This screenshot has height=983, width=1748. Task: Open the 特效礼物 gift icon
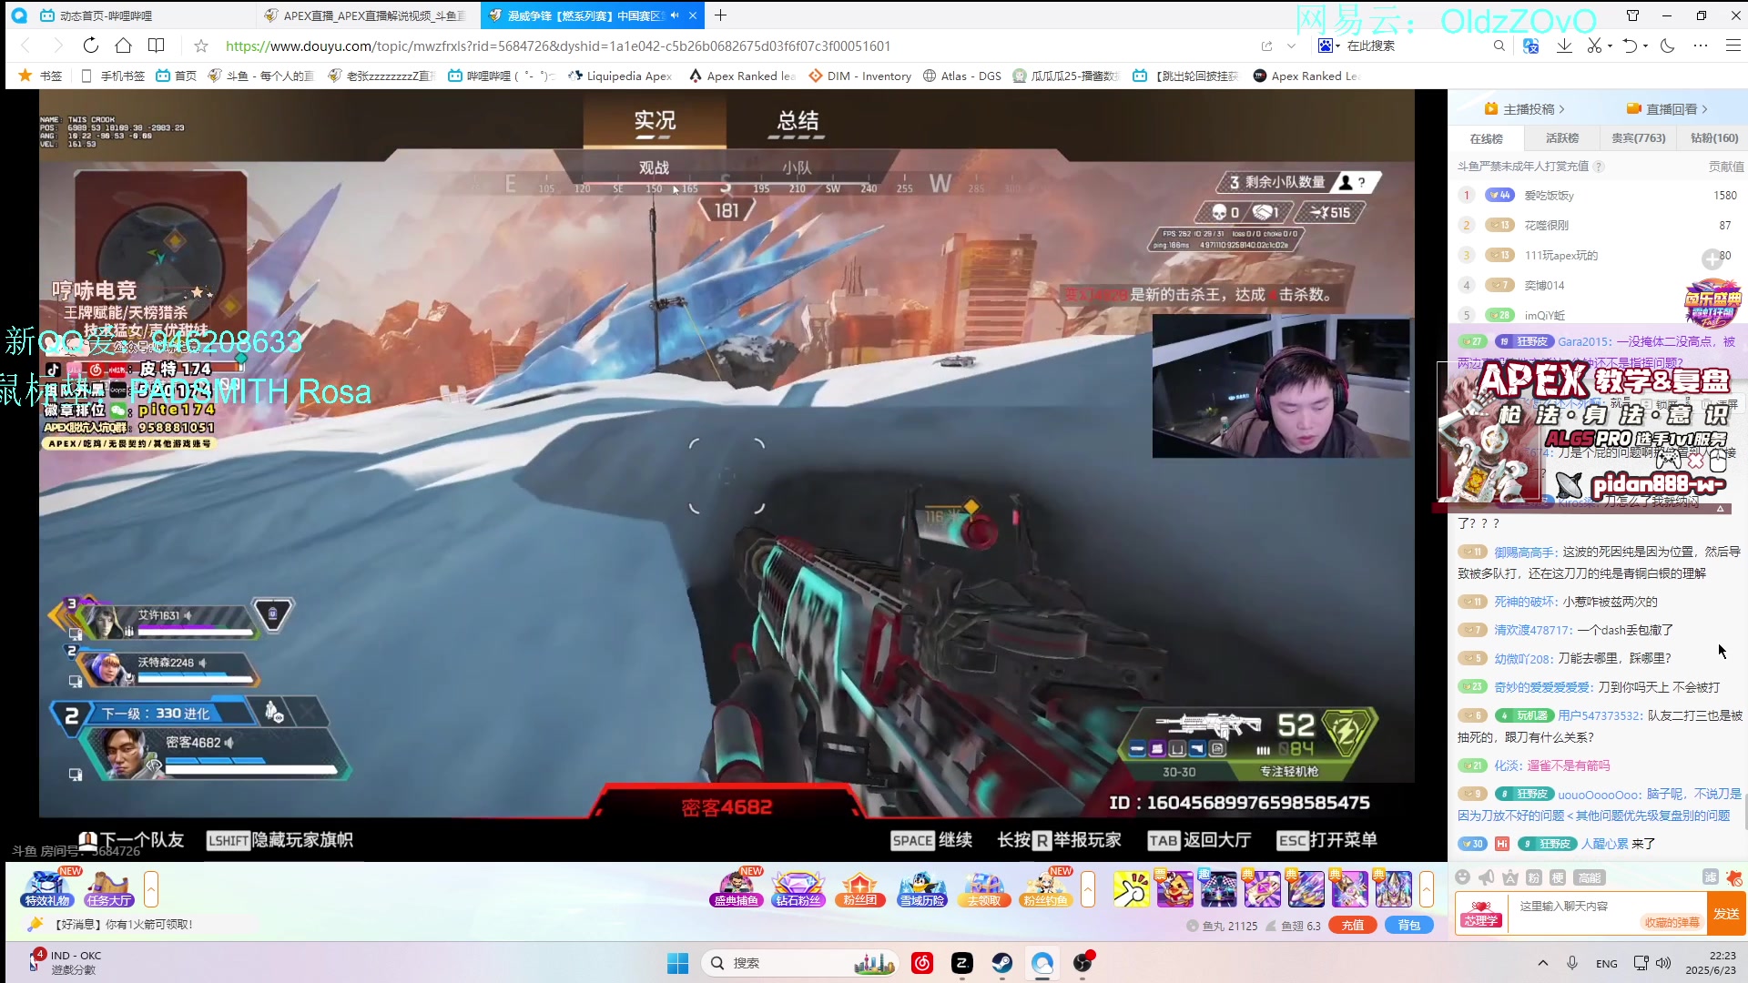point(47,889)
